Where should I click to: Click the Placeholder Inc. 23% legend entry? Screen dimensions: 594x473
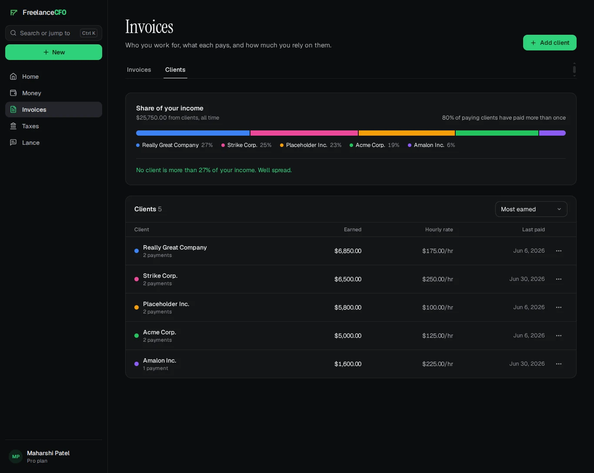[x=310, y=145]
